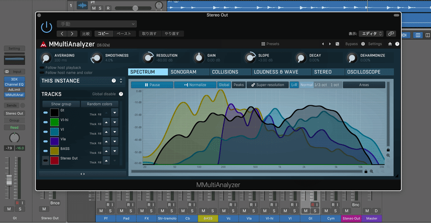Open the help question mark in header
431x223 pixels.
397,44
